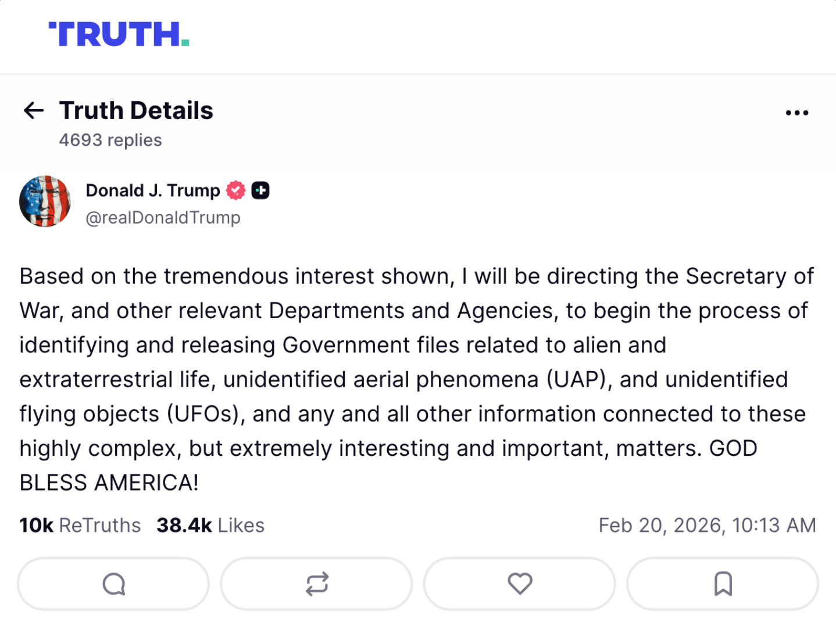Click the red verified checkmark badge
836x641 pixels.
coord(235,190)
